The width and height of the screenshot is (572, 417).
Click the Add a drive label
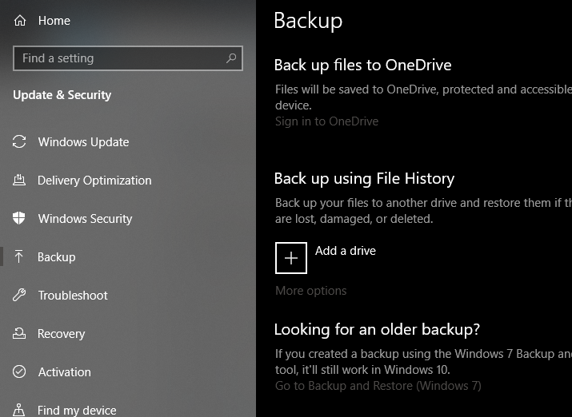(346, 251)
